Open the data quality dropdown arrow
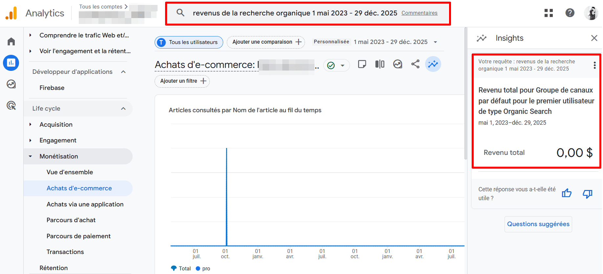Viewport: 603px width, 274px height. (342, 65)
